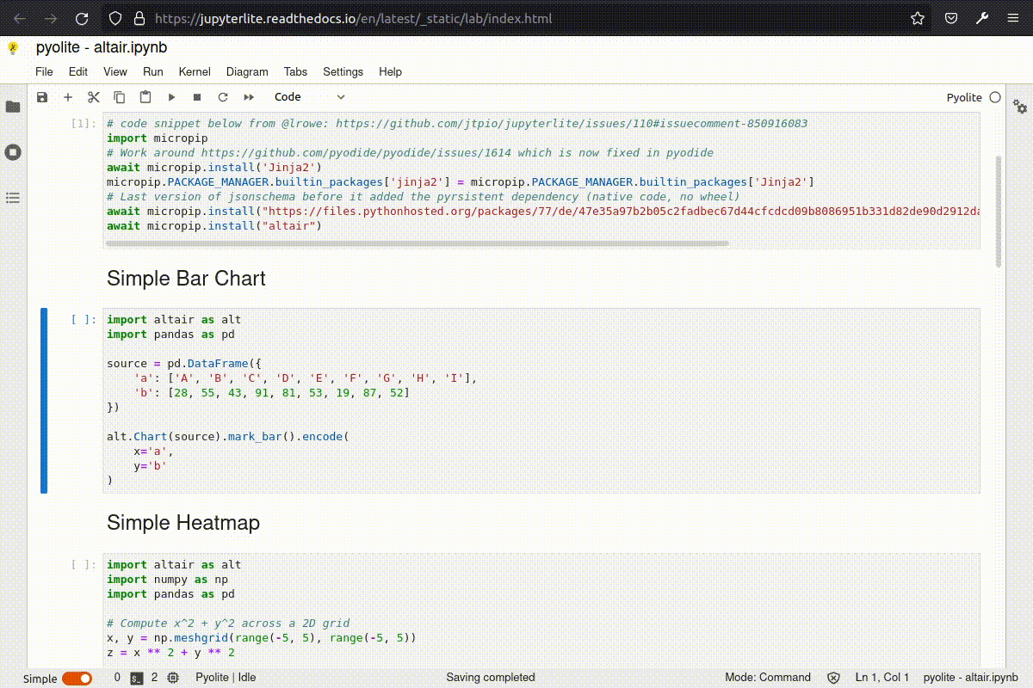Image resolution: width=1033 pixels, height=688 pixels.
Task: Show the table of contents panel
Action: click(x=13, y=198)
